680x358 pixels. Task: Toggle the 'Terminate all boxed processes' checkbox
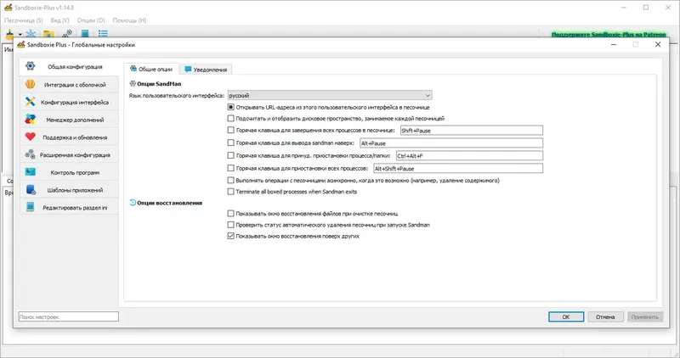click(231, 192)
